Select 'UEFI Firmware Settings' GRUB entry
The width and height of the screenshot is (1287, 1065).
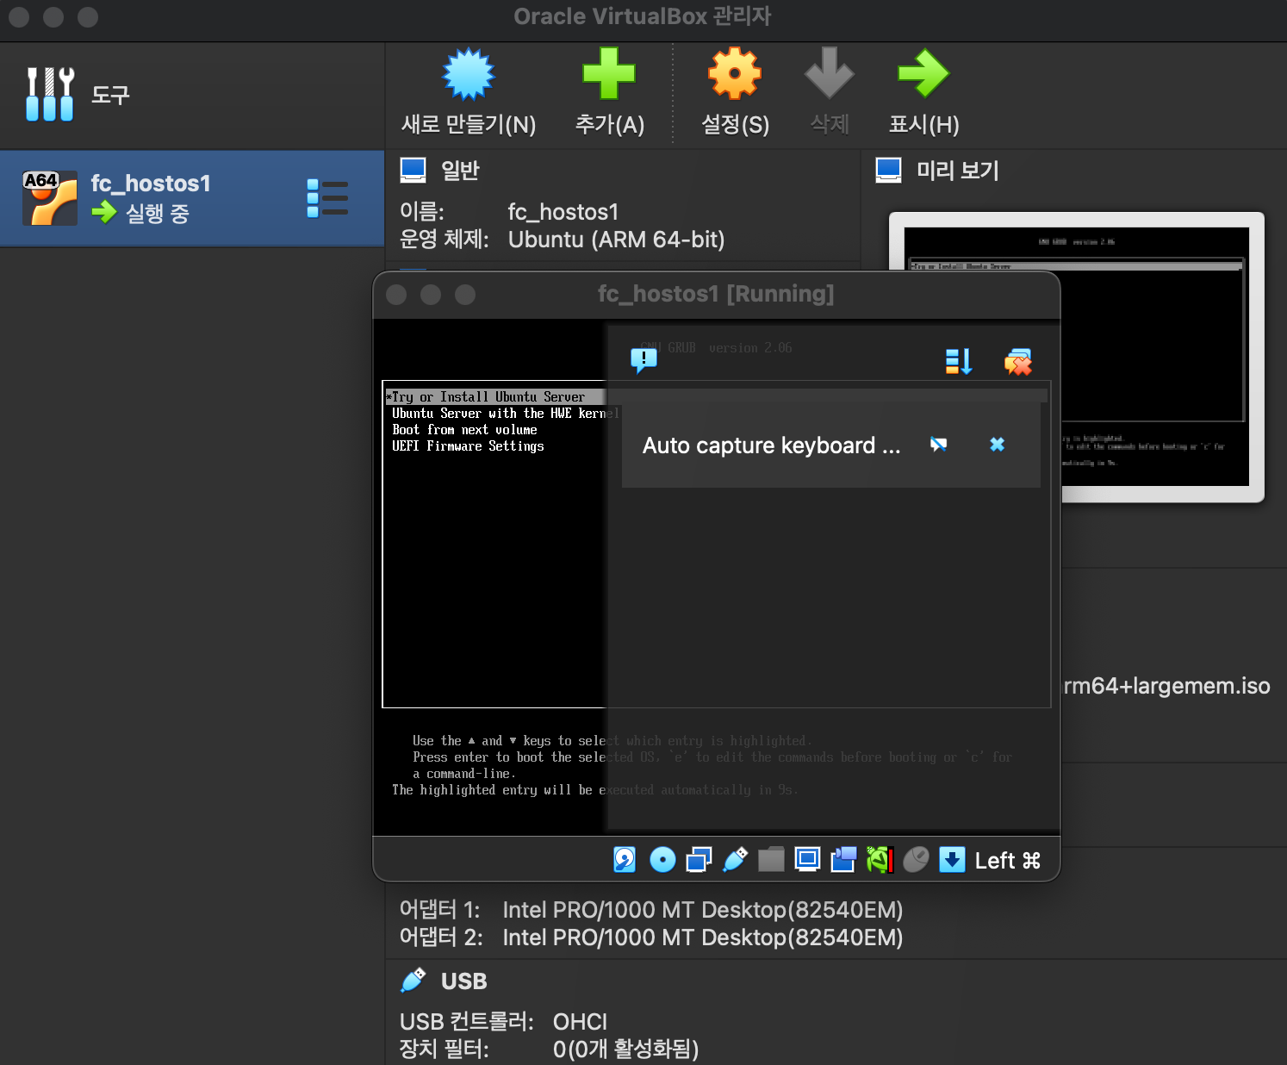(x=468, y=445)
